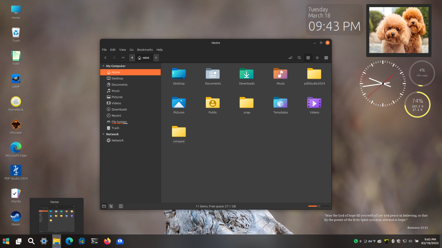Screen dimensions: 442x248
Task: Hide the sidebar using the status bar button
Action: 121,206
